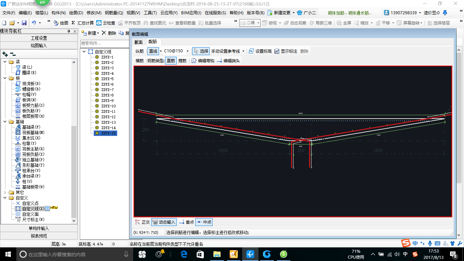Open the 直线 draw mode dropdown arrow

(x=161, y=51)
